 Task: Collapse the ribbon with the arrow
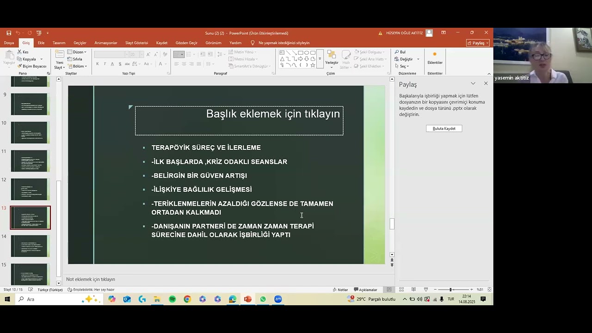(489, 74)
